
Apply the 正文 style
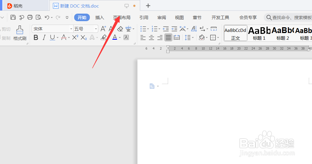coord(236,33)
